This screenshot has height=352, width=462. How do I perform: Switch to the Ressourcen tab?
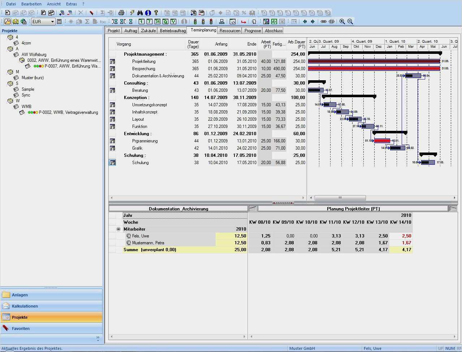coord(230,31)
